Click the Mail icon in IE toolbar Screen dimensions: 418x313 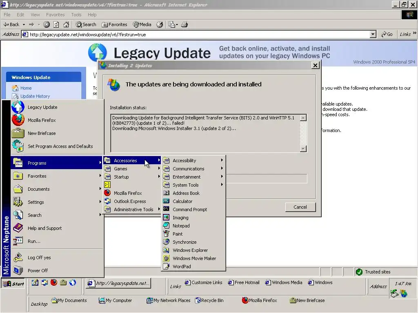[173, 24]
